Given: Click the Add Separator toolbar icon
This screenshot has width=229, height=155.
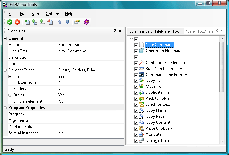Looking at the screenshot, I should click(x=42, y=22).
